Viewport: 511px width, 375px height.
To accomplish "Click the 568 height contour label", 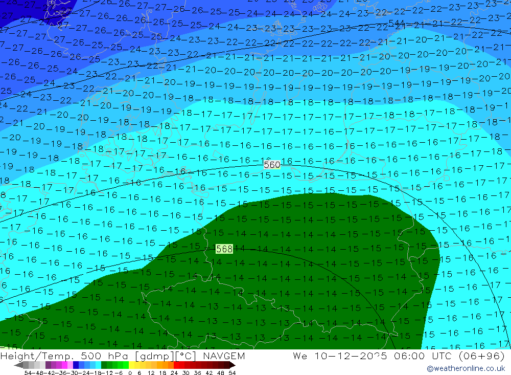I will [224, 249].
